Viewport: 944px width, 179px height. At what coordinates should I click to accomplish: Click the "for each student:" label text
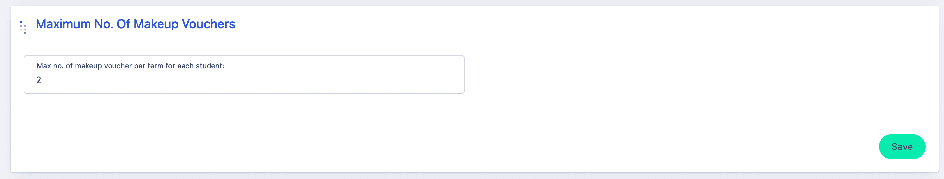195,66
